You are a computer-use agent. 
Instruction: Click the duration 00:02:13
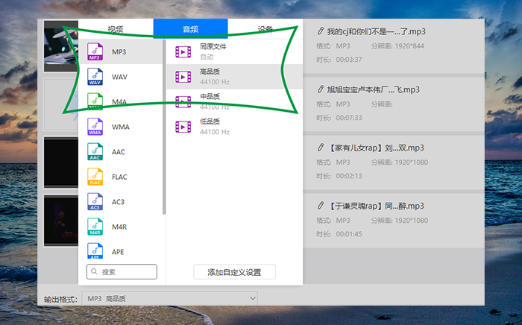click(x=349, y=176)
